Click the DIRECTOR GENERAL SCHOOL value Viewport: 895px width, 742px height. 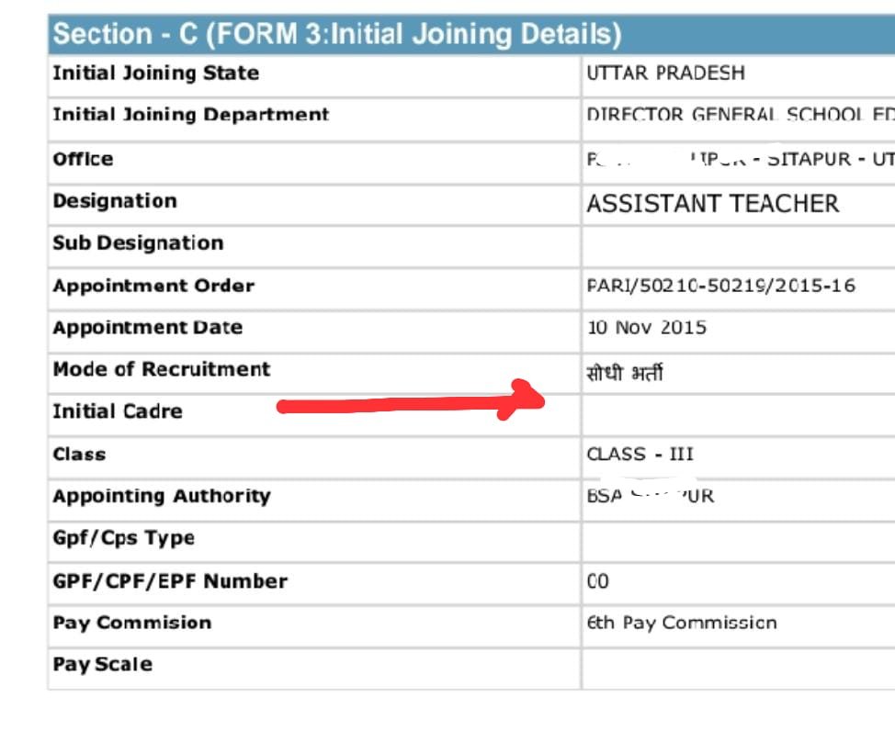tap(741, 115)
